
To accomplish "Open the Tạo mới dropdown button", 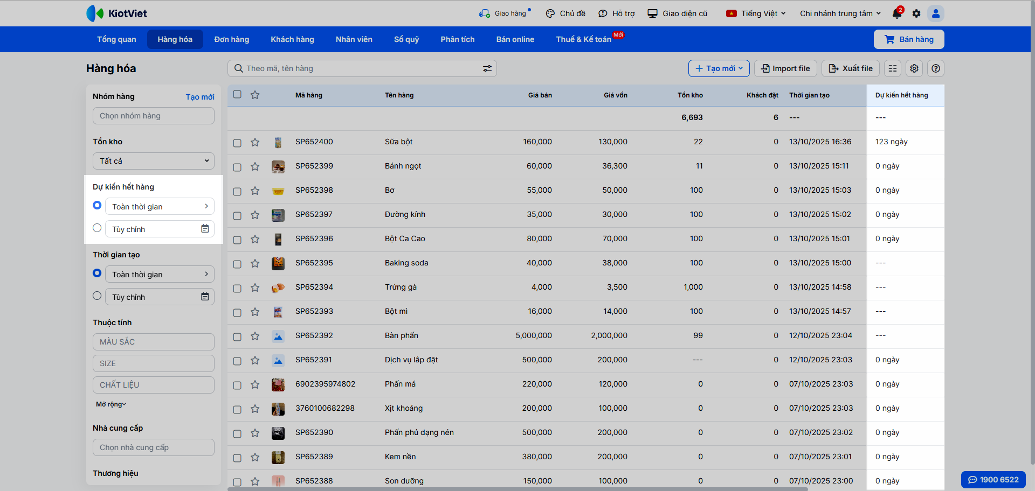I will [719, 68].
